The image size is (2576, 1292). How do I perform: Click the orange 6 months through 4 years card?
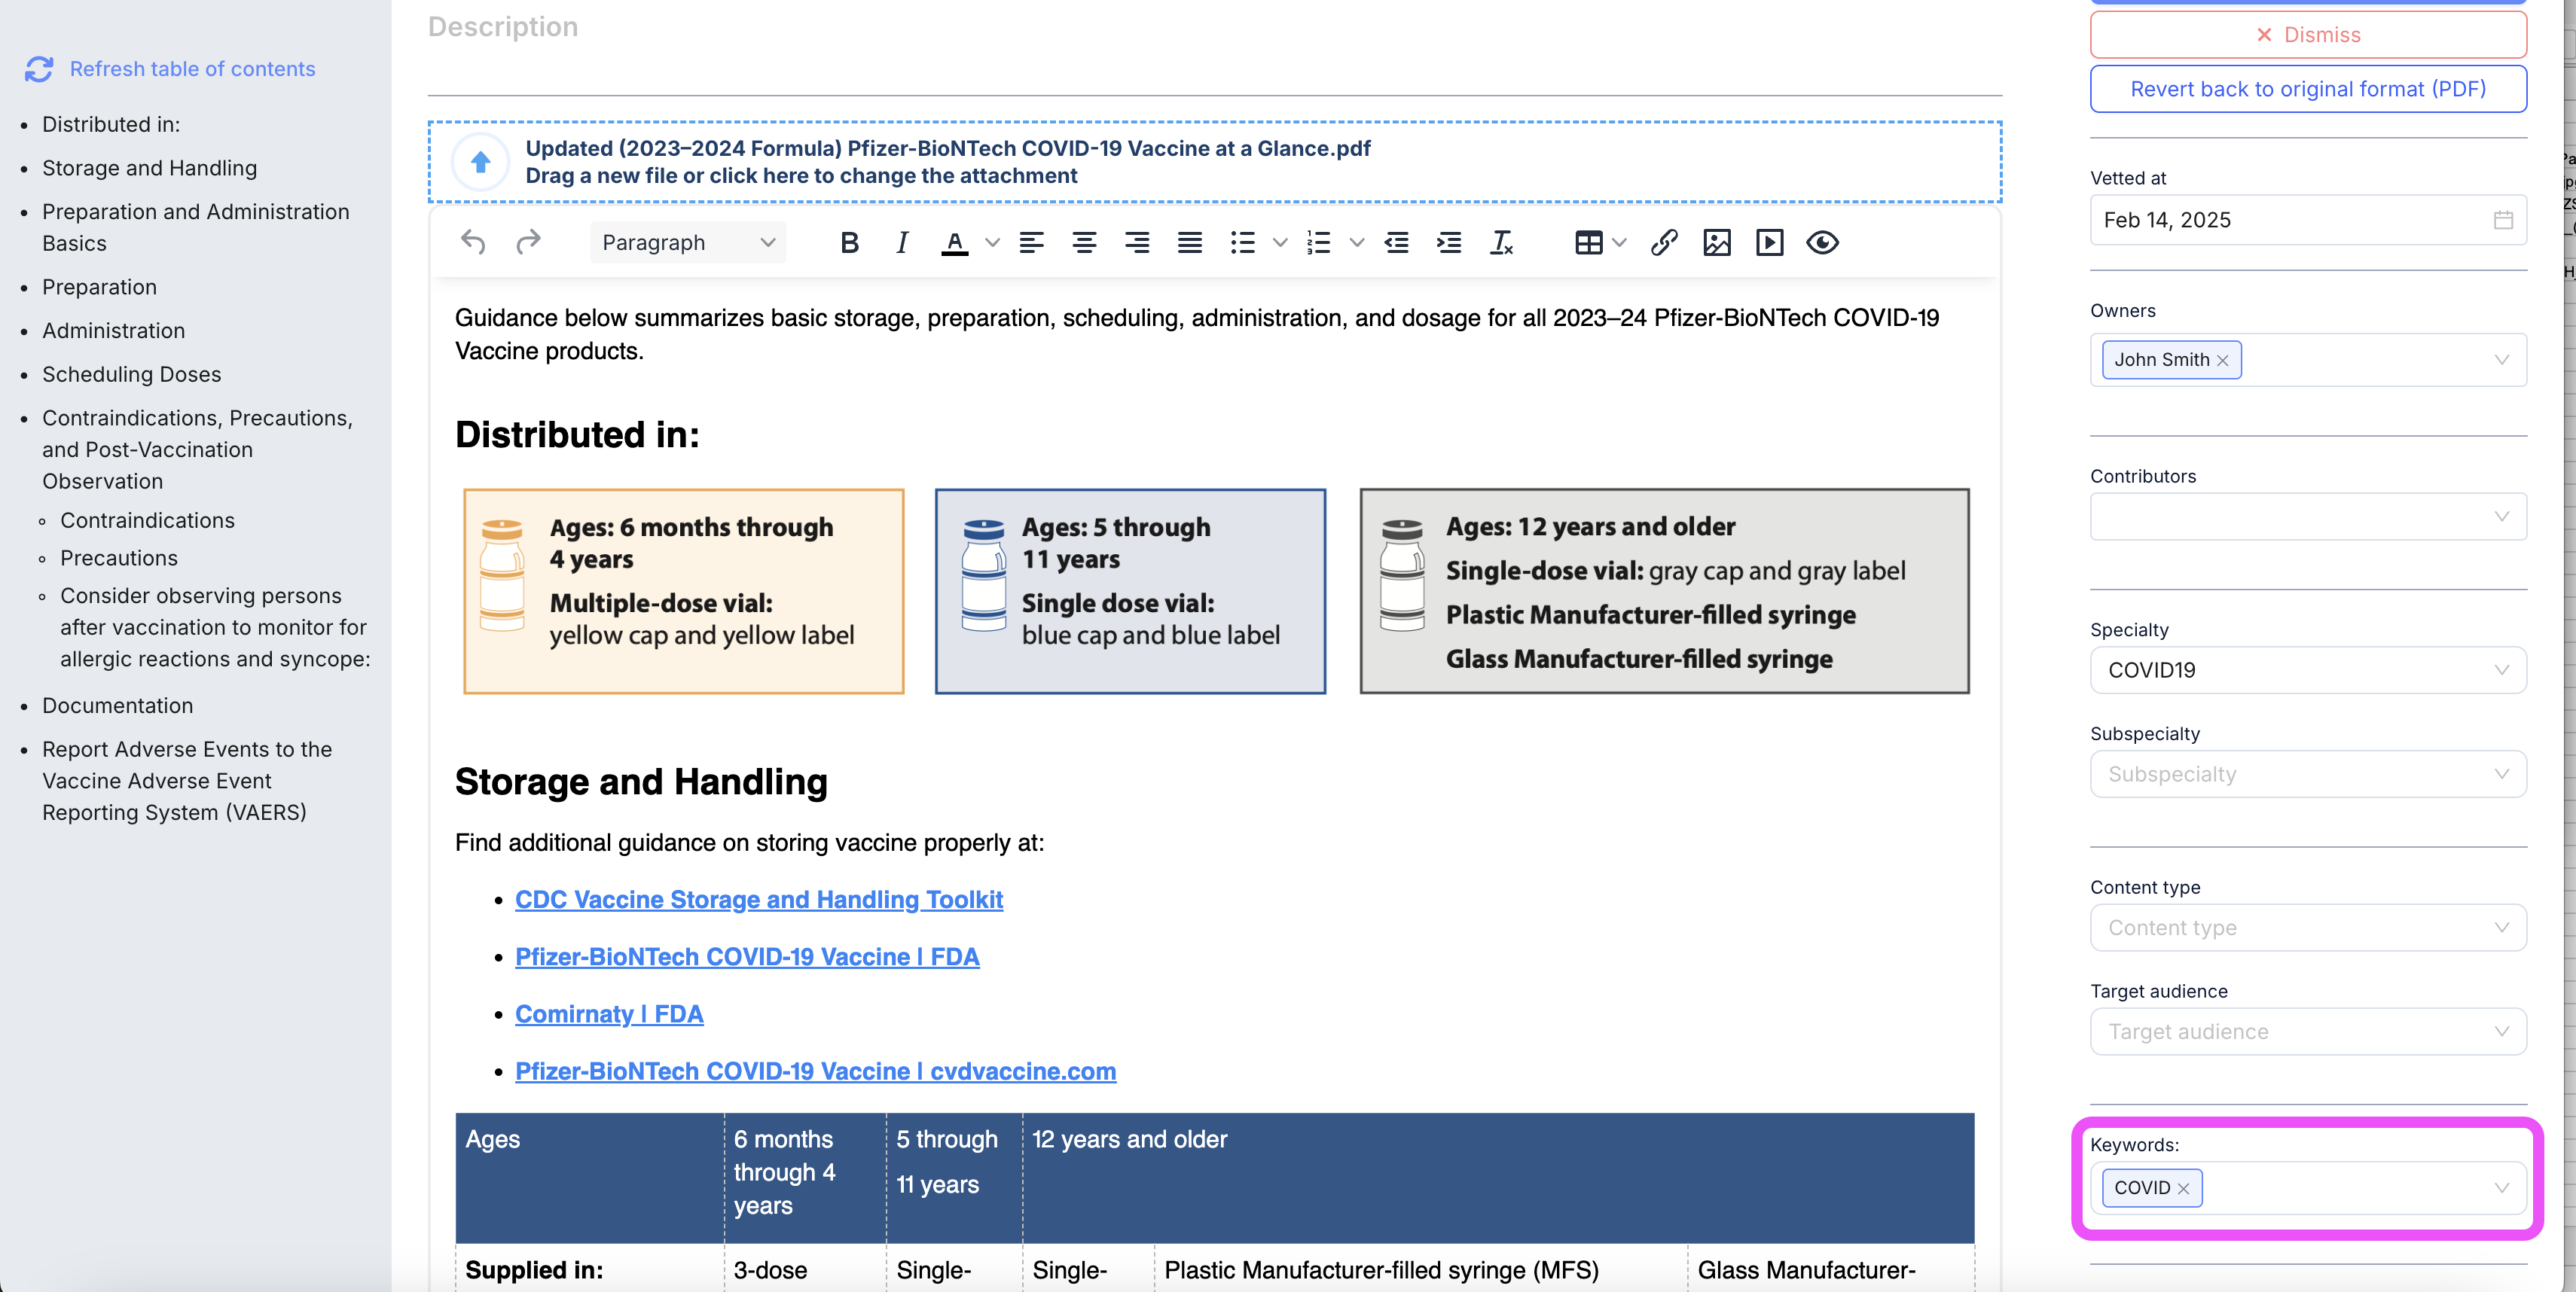(684, 592)
